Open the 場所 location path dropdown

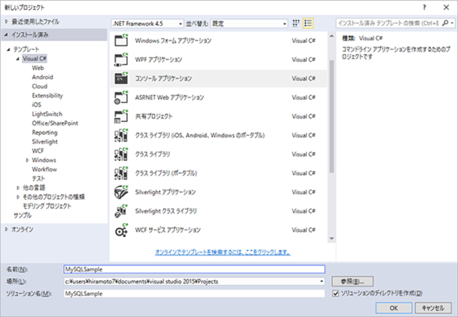[x=321, y=281]
